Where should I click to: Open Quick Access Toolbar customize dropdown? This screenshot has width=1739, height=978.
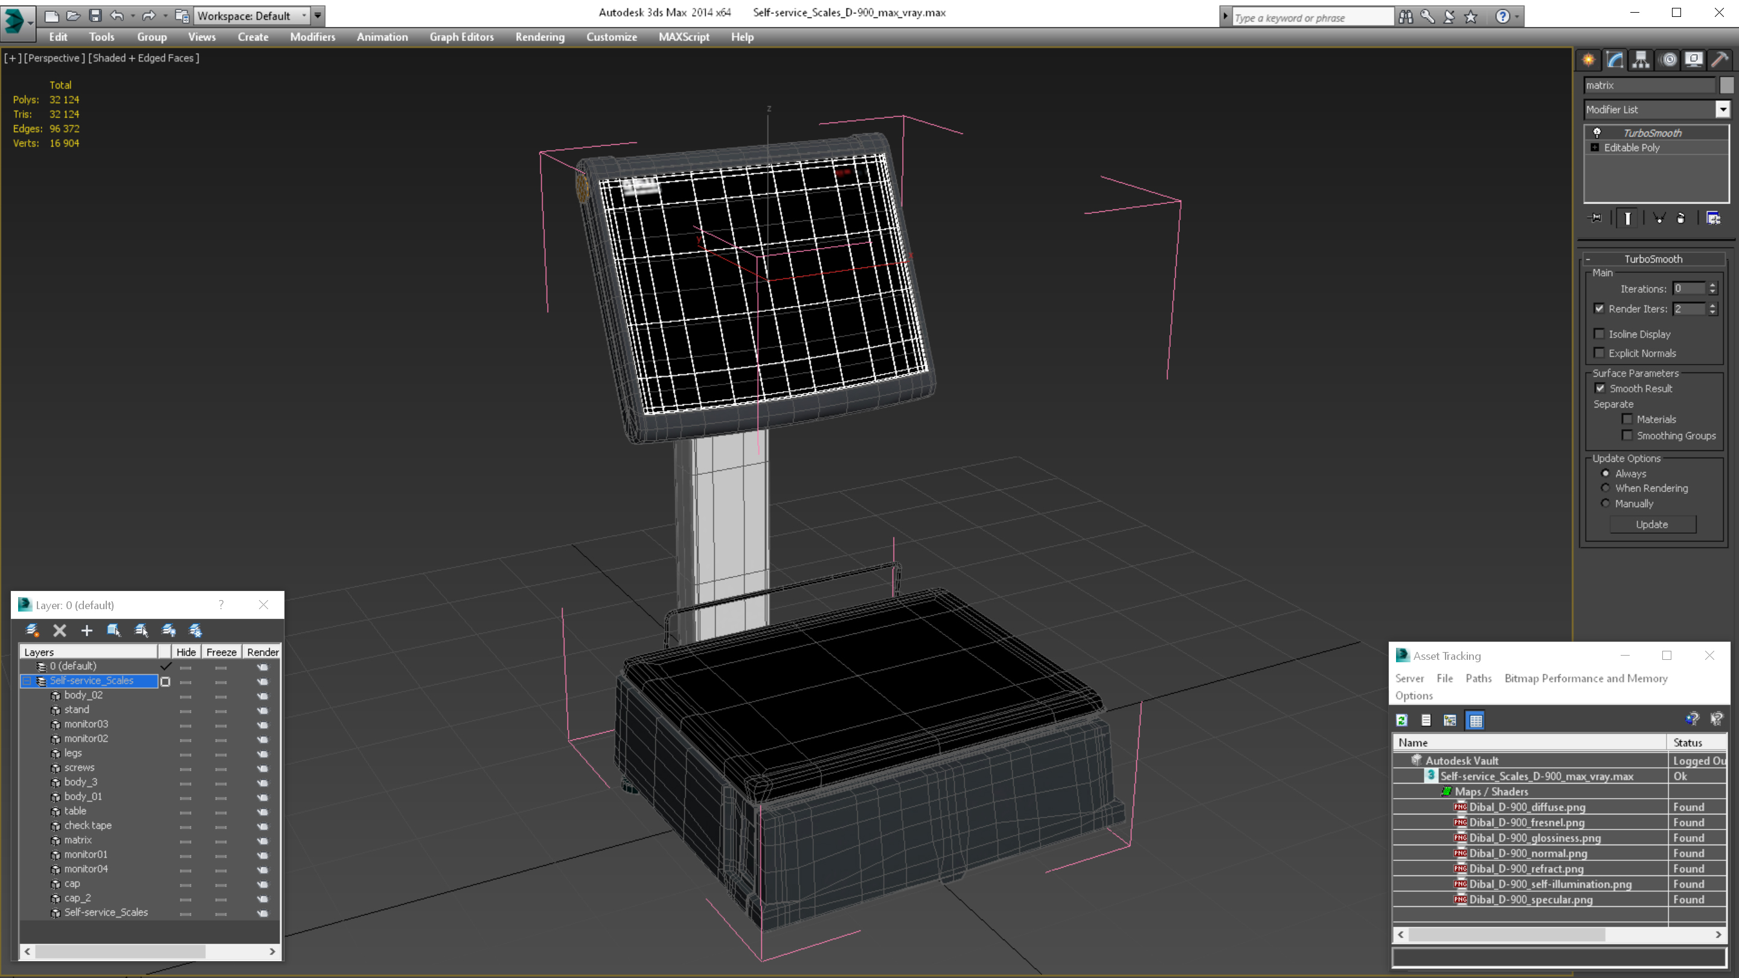coord(317,16)
